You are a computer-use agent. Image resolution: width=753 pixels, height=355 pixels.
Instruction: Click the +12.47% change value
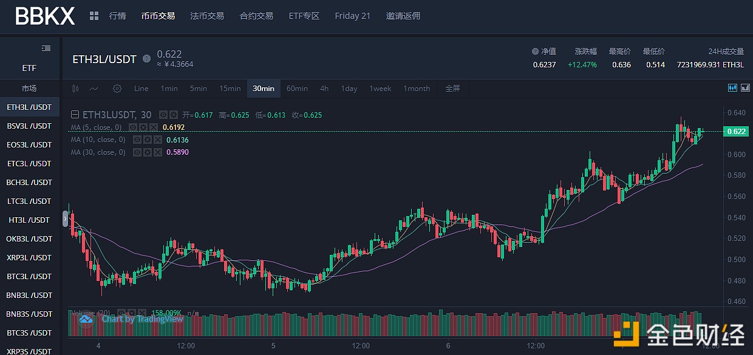(x=582, y=64)
